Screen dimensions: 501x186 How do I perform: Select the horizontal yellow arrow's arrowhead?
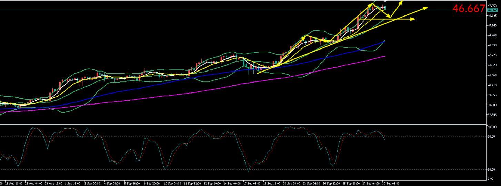pyautogui.click(x=413, y=19)
